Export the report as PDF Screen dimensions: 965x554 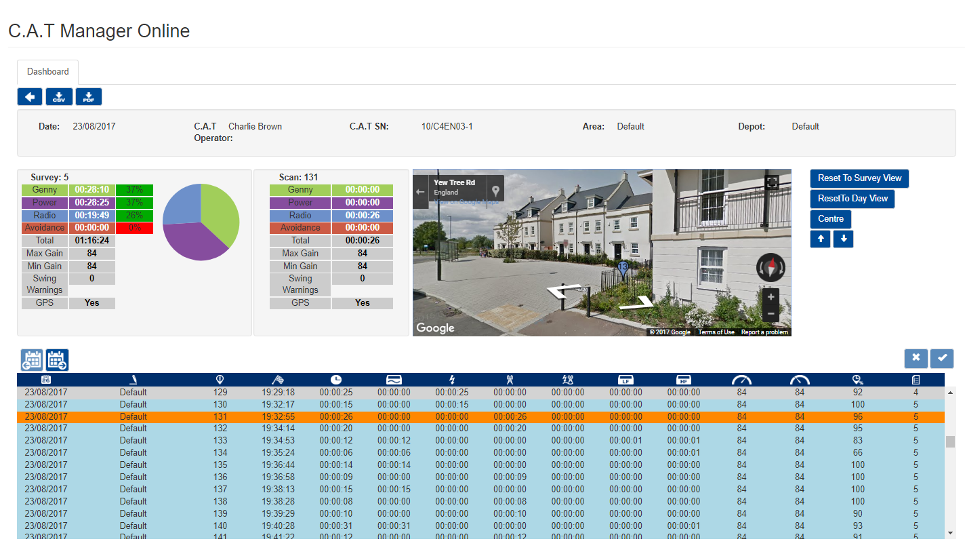89,97
